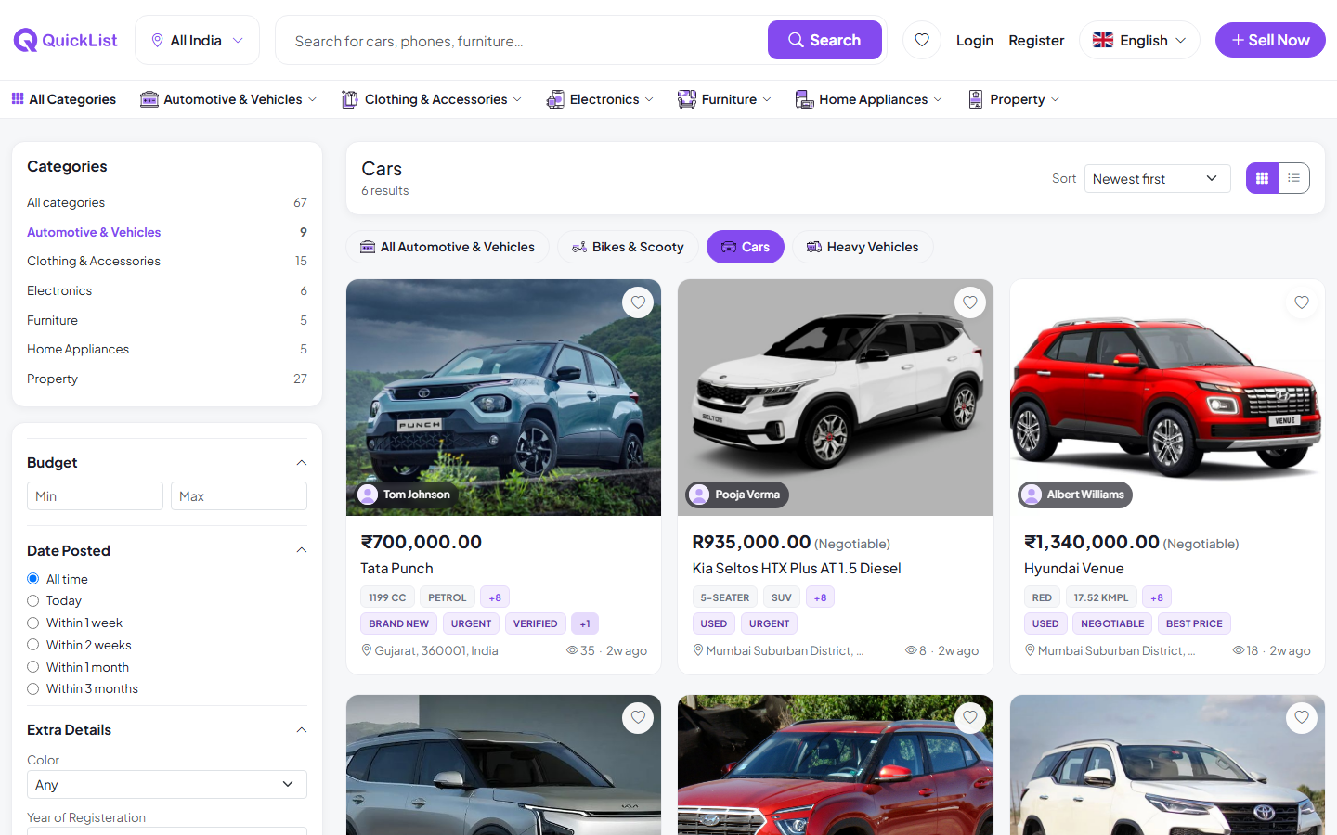This screenshot has height=835, width=1337.
Task: Collapse the Budget filter section
Action: coord(301,463)
